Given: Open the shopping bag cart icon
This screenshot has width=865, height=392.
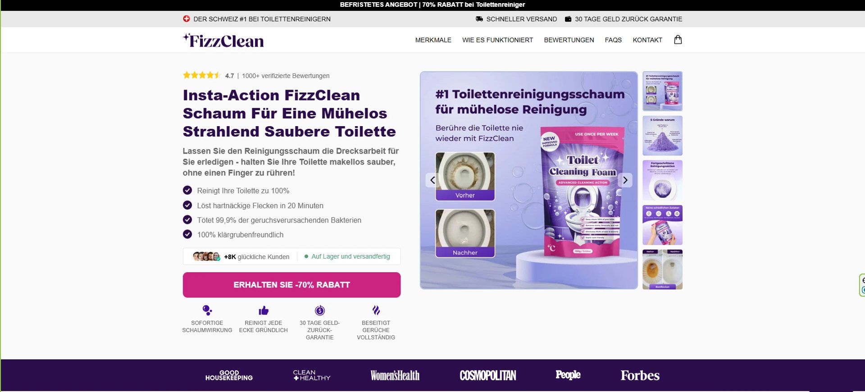Looking at the screenshot, I should click(x=678, y=40).
